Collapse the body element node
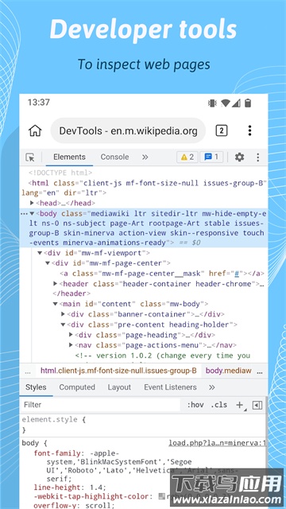286x509 pixels. pos(32,214)
